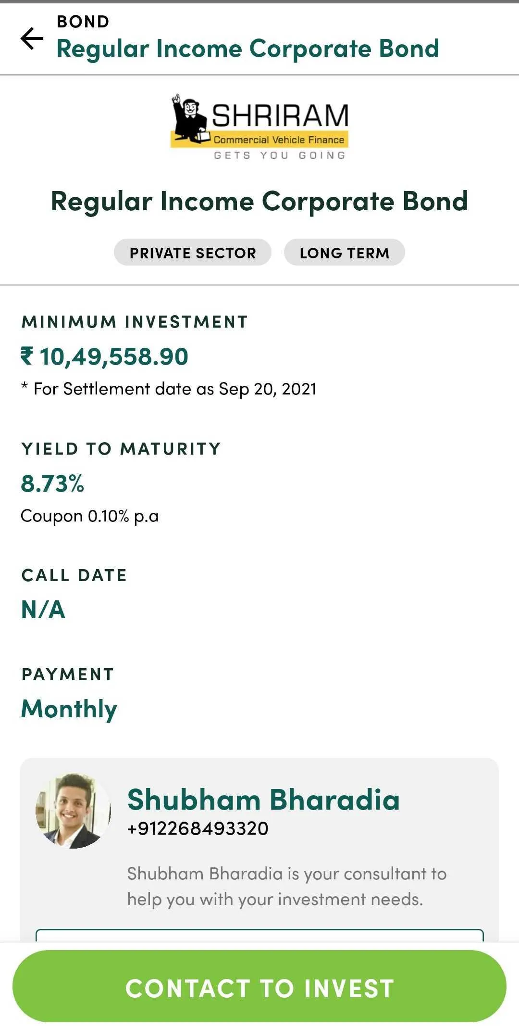The height and width of the screenshot is (1029, 519).
Task: Tap the settlement date note
Action: (169, 389)
